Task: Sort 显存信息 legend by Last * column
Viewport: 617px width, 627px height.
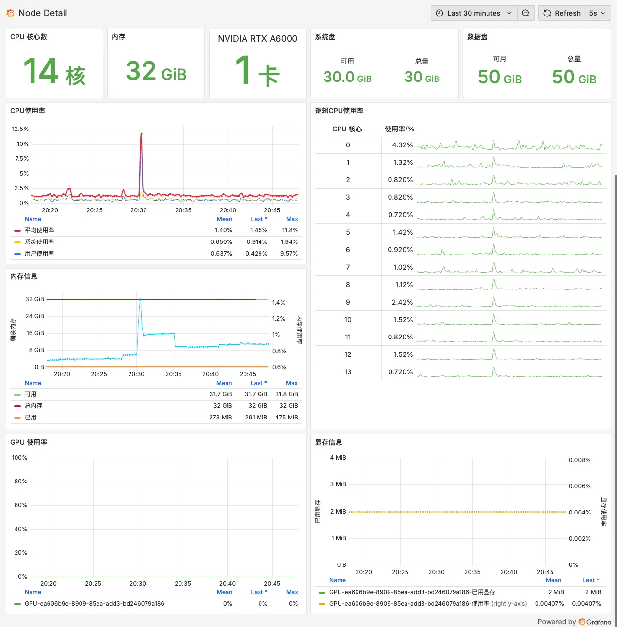Action: (x=590, y=580)
